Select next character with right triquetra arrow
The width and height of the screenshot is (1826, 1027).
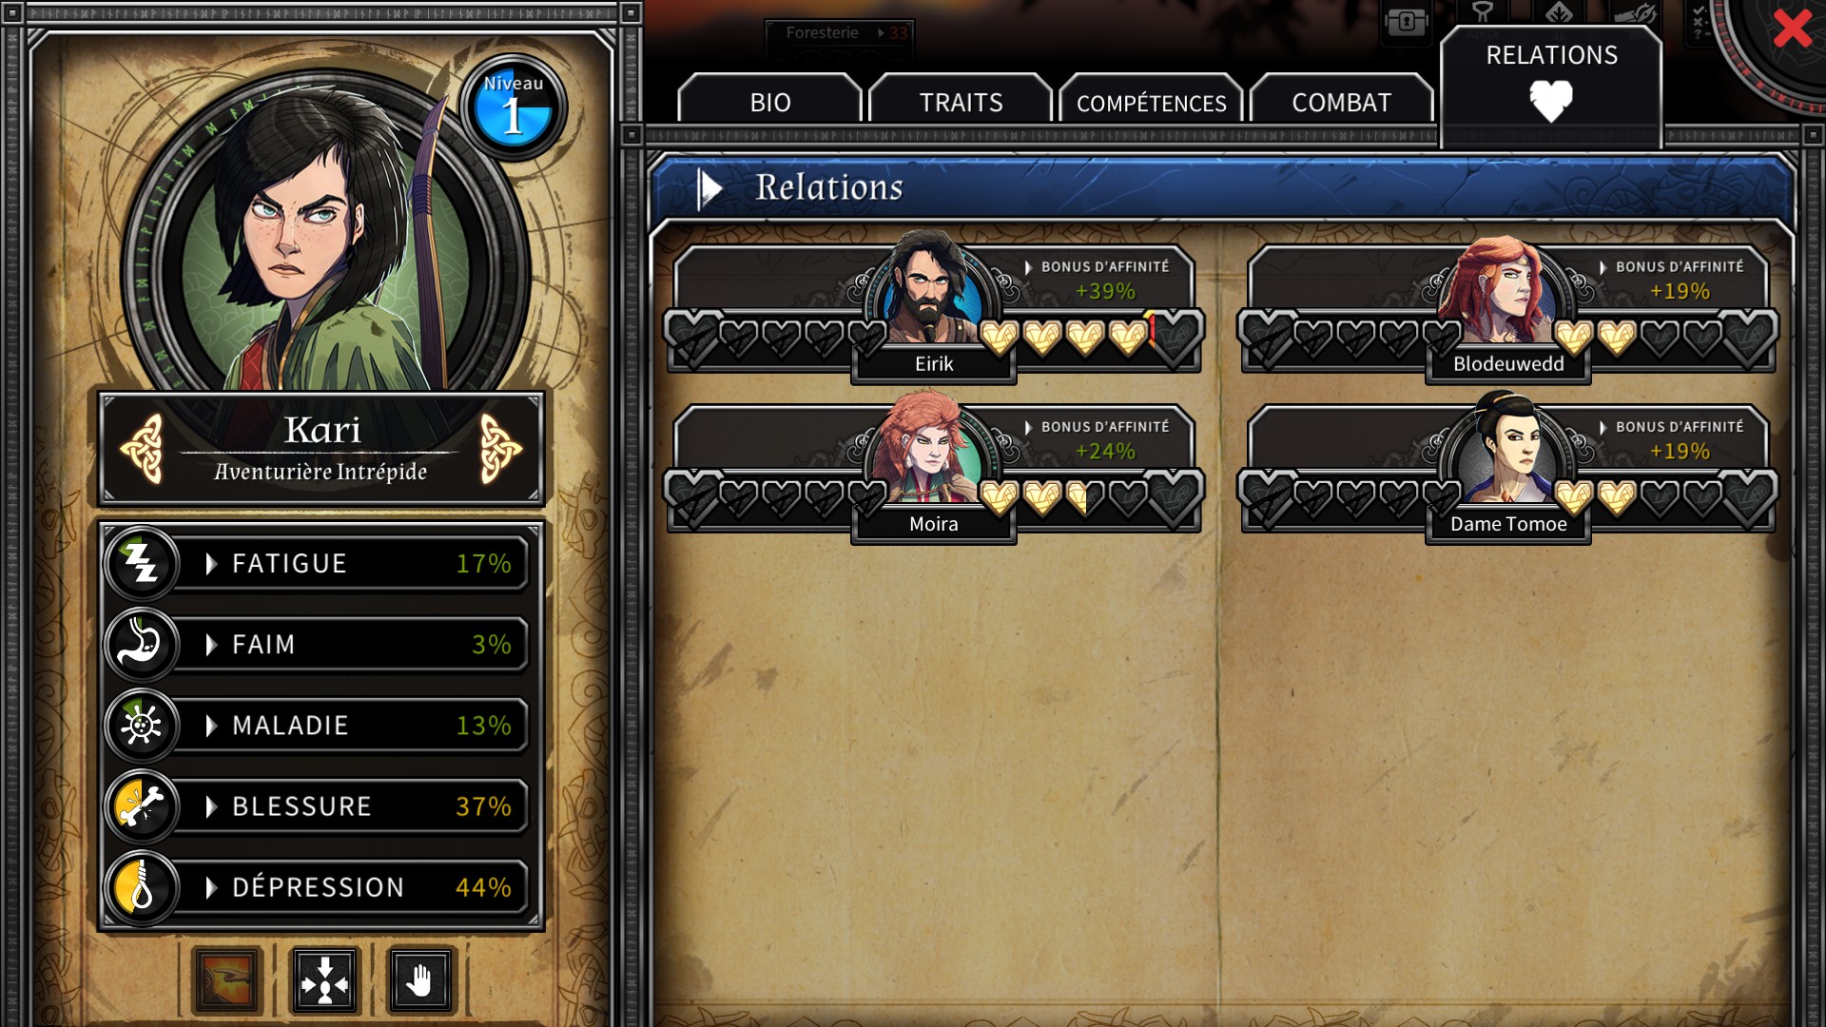point(500,448)
